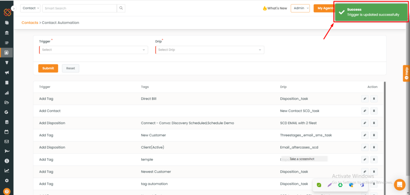The image size is (410, 195).
Task: Click the 'tag automation' tag cell
Action: [x=154, y=184]
